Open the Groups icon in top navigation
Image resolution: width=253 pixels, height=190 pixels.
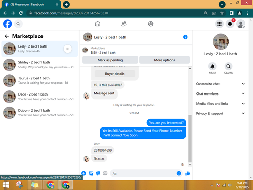pos(151,24)
